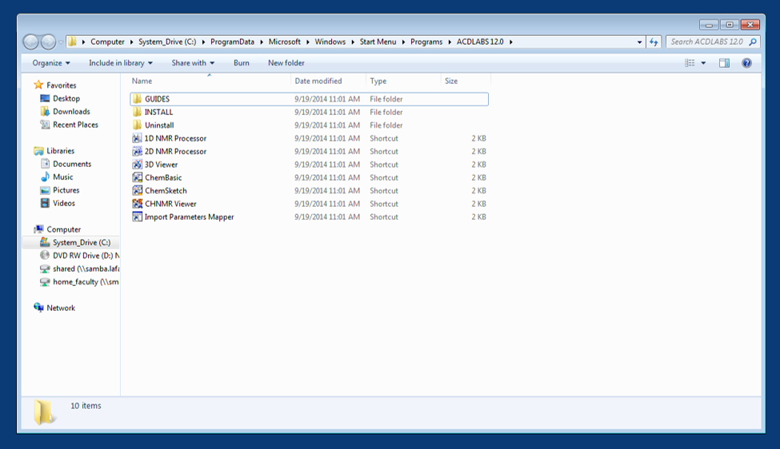The height and width of the screenshot is (449, 780).
Task: Select the Import Parameters Mapper icon
Action: pyautogui.click(x=138, y=217)
